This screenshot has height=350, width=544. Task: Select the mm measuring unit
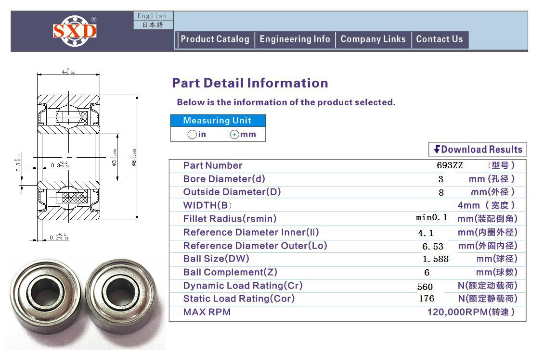click(x=234, y=135)
